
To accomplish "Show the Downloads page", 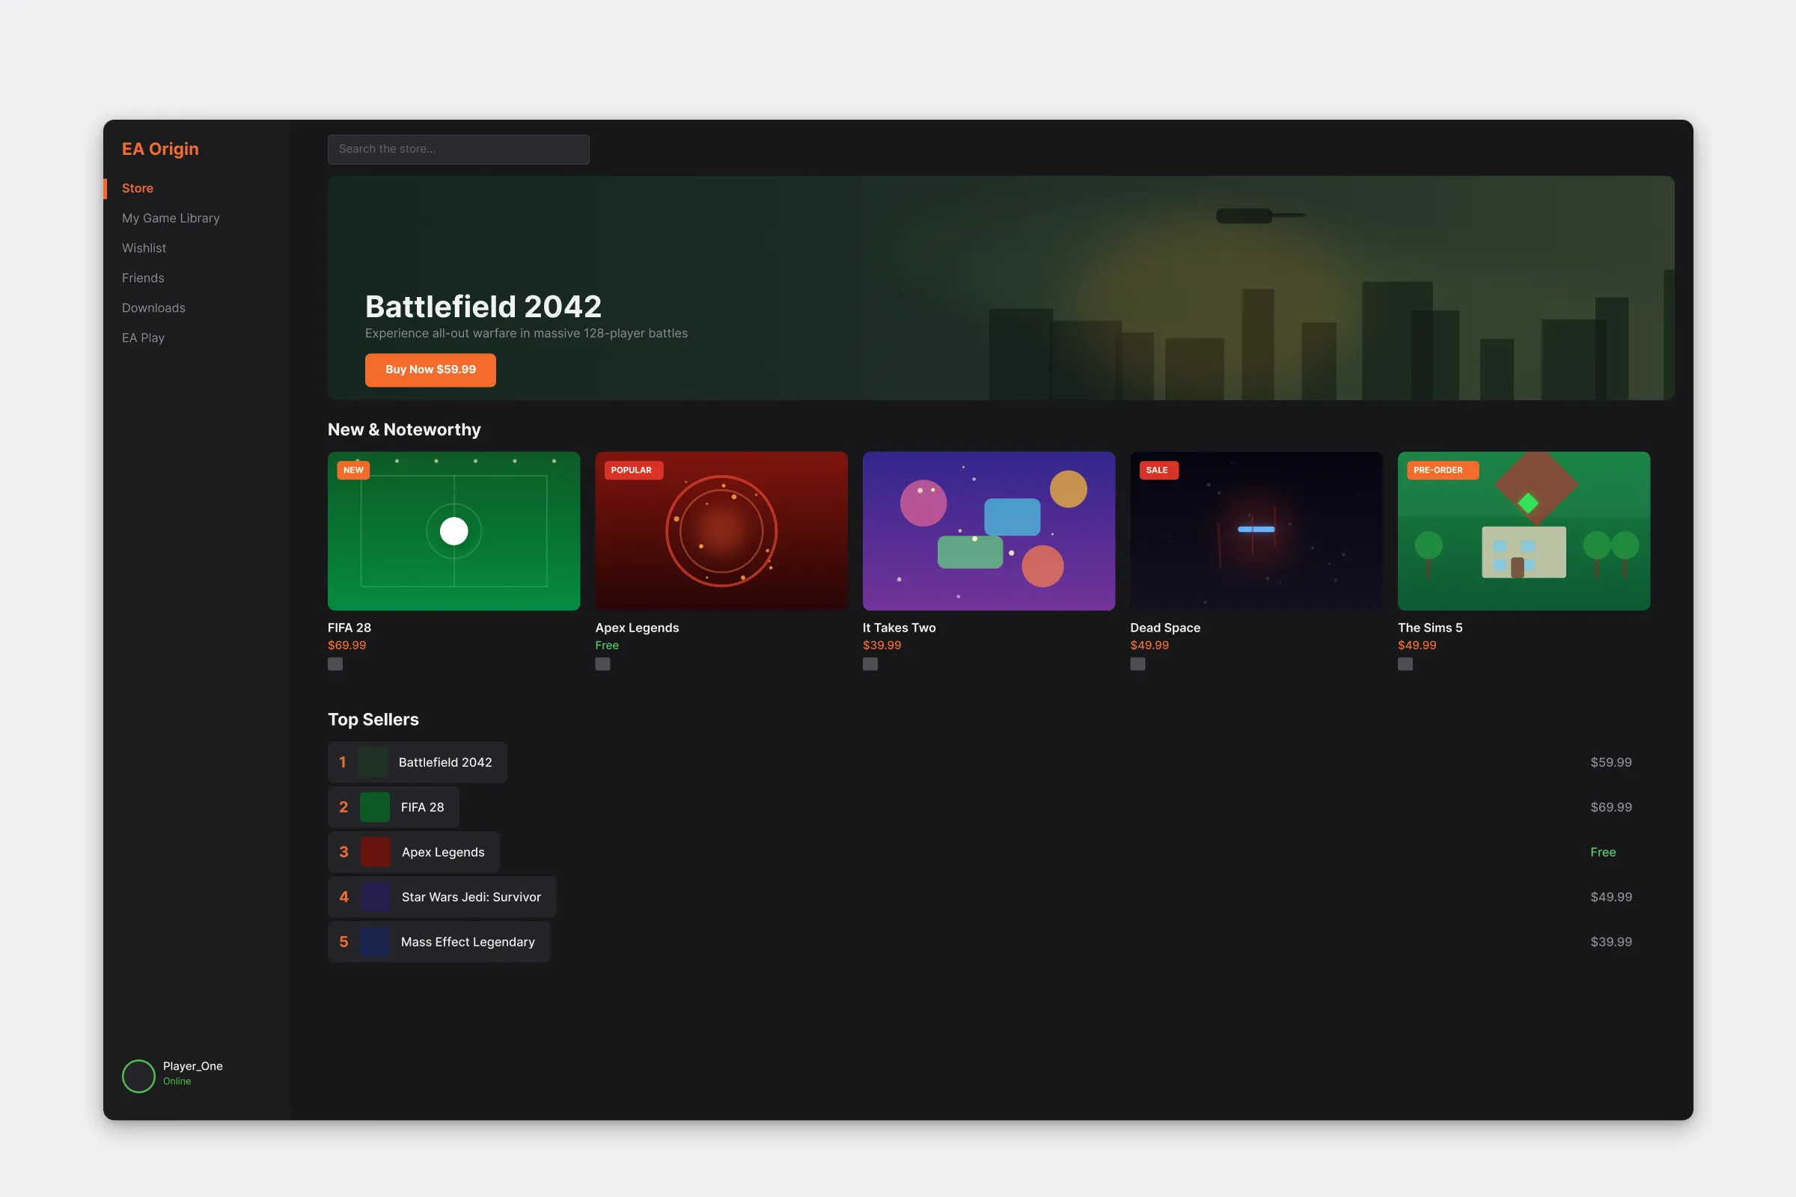I will pos(153,307).
